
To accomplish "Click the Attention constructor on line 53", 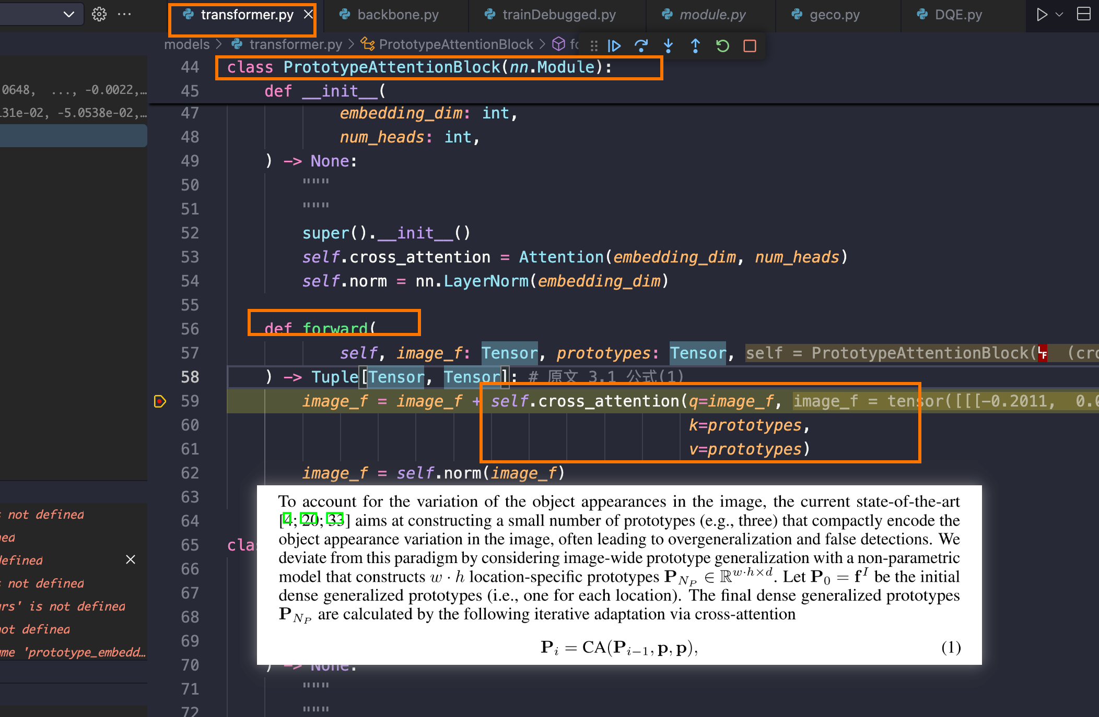I will pos(561,257).
